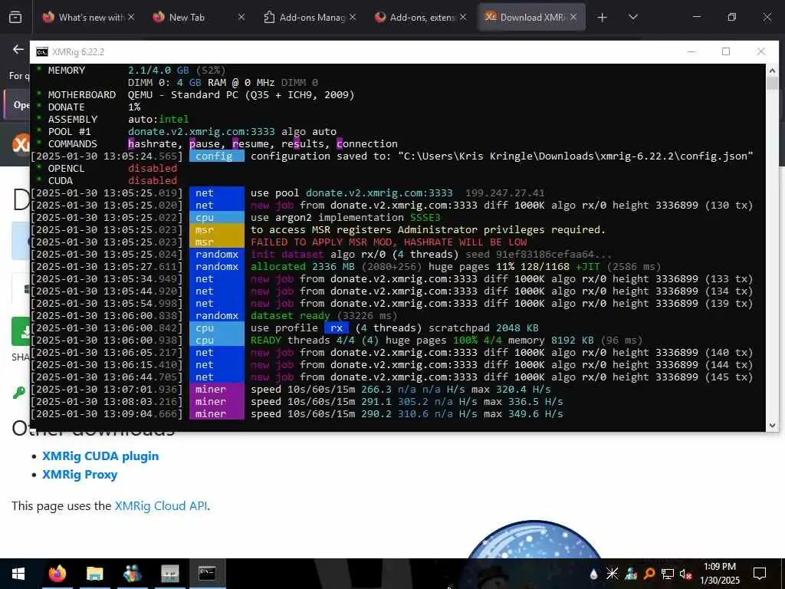The image size is (785, 589).
Task: Click the Firefox view icon left of tabs
Action: 15,18
